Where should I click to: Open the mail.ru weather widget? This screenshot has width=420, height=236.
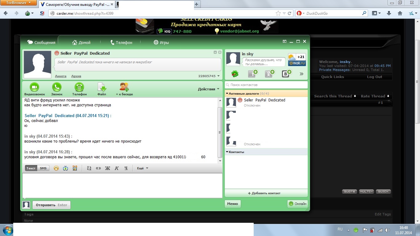pos(297,60)
